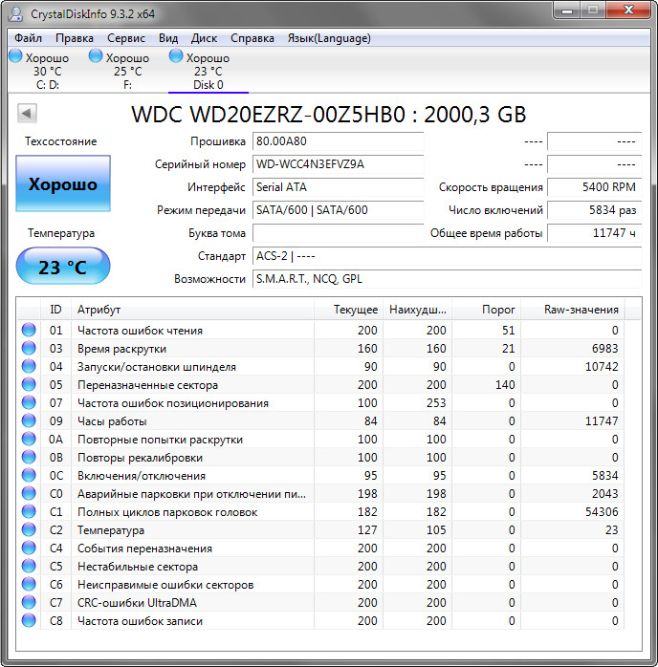Click status orb for attribute 0B row
Image resolution: width=658 pixels, height=667 pixels.
[x=29, y=457]
